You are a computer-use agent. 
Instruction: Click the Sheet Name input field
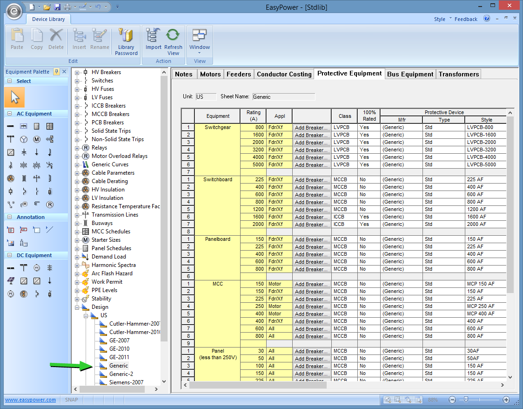click(x=283, y=97)
